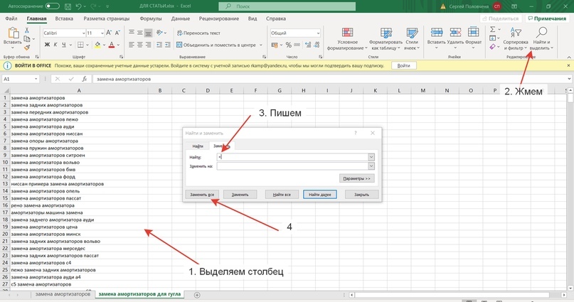
Task: Dismiss the yellow notification bar with X
Action: tap(568, 65)
